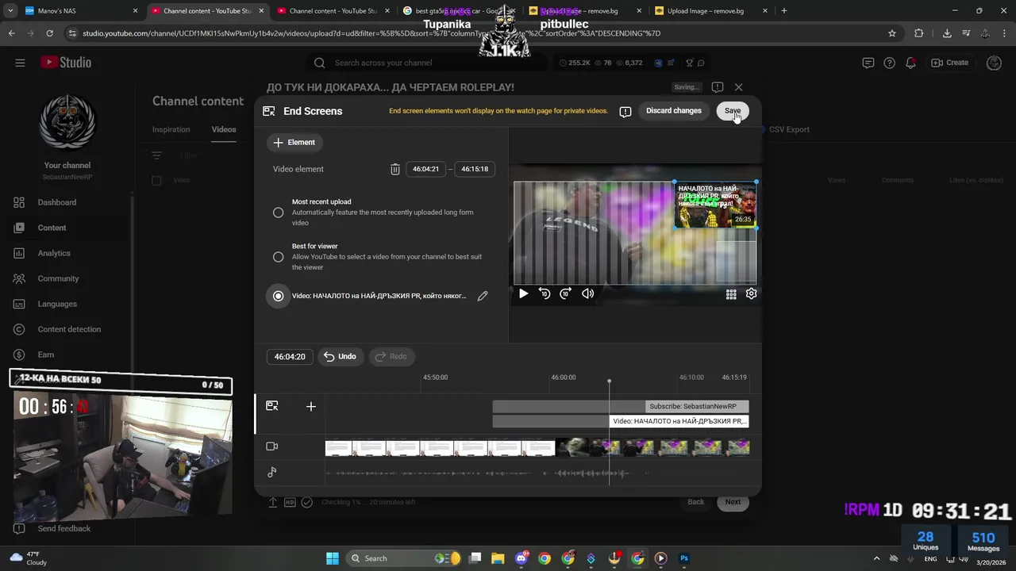Go to the Next upload step
1016x571 pixels.
pyautogui.click(x=733, y=502)
